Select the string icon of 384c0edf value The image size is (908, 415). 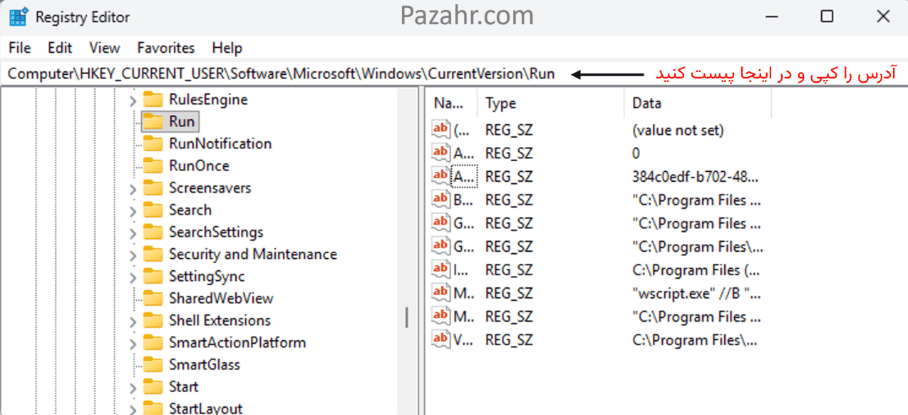click(441, 176)
